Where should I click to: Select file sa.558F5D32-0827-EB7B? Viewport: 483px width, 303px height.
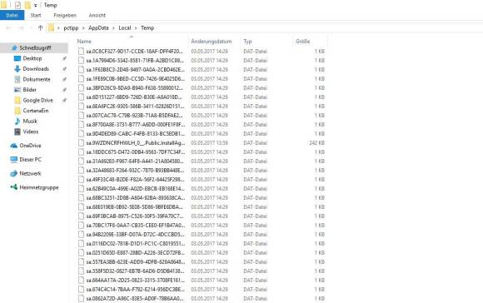click(136, 271)
